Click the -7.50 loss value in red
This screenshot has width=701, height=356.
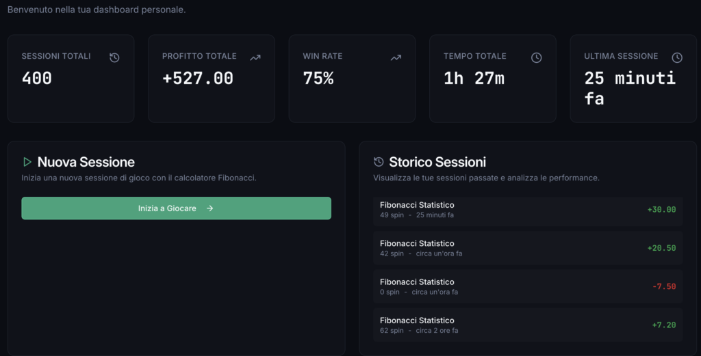tap(663, 286)
